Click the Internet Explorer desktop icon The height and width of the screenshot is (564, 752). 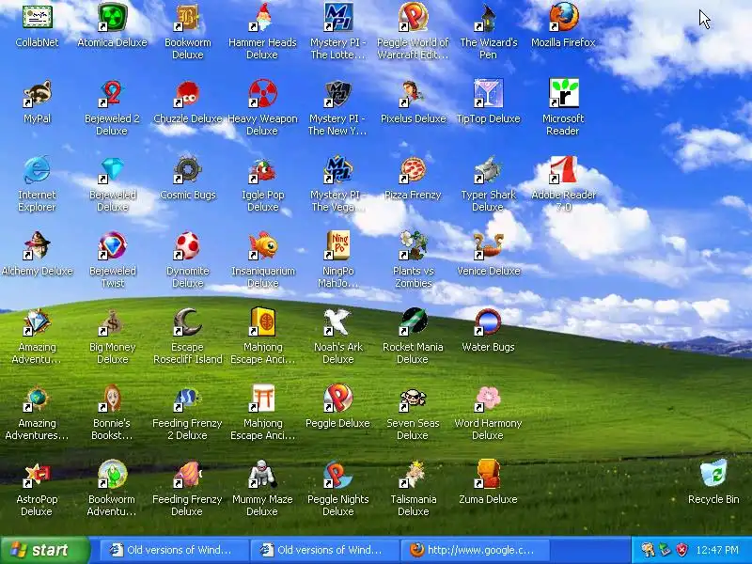(x=37, y=170)
